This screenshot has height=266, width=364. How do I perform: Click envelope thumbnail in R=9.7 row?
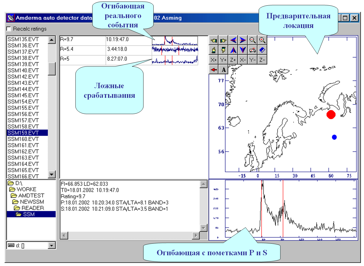175,40
